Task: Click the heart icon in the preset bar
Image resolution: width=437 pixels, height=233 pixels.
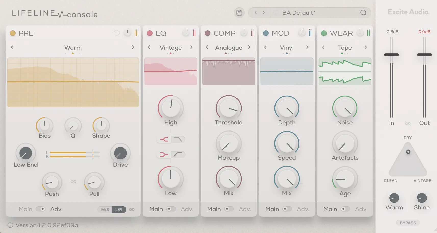Action: [276, 12]
